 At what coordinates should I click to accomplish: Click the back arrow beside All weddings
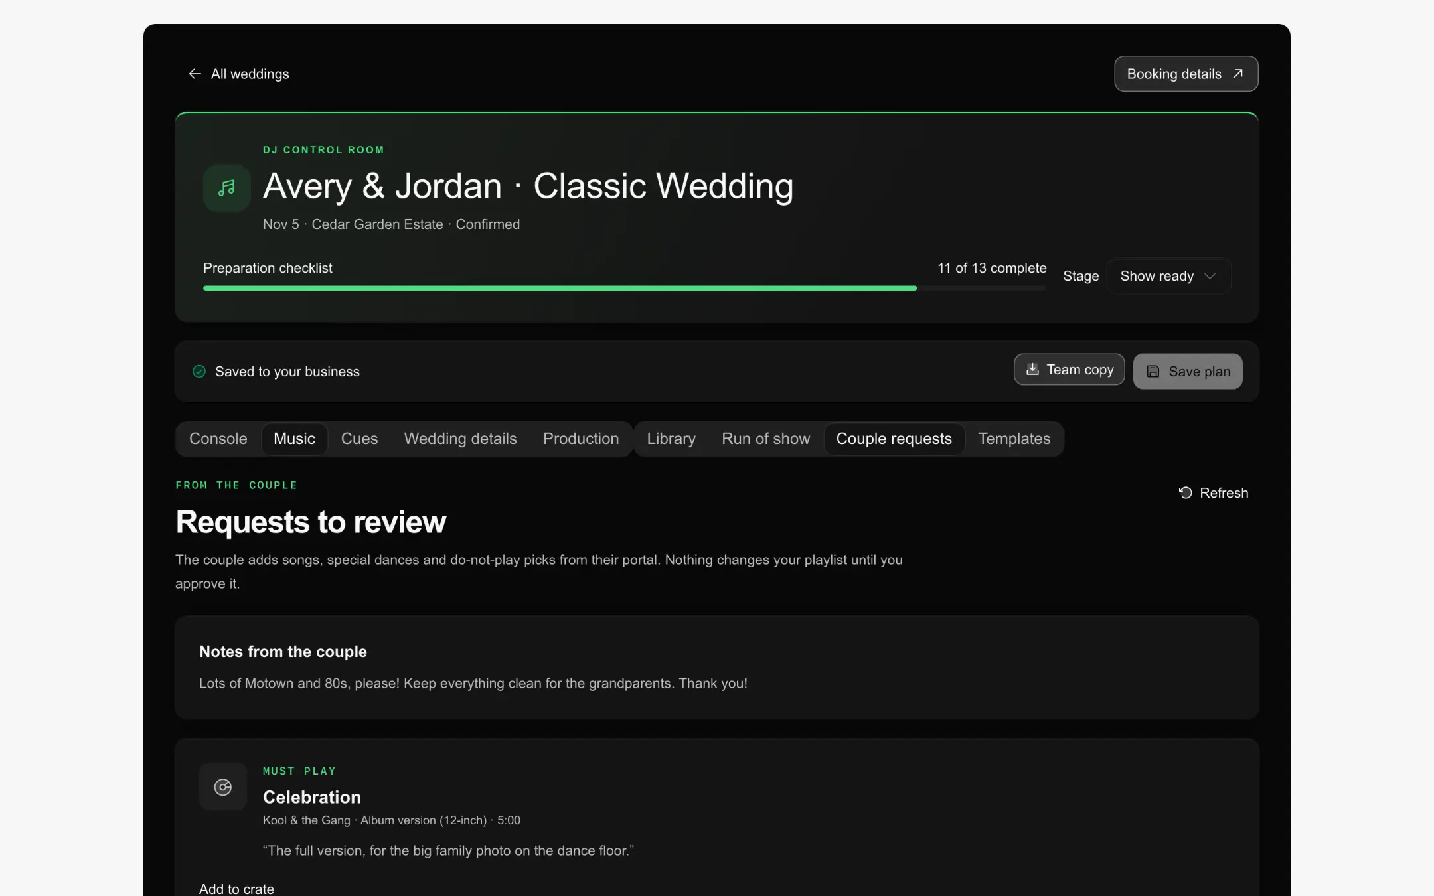pyautogui.click(x=195, y=74)
